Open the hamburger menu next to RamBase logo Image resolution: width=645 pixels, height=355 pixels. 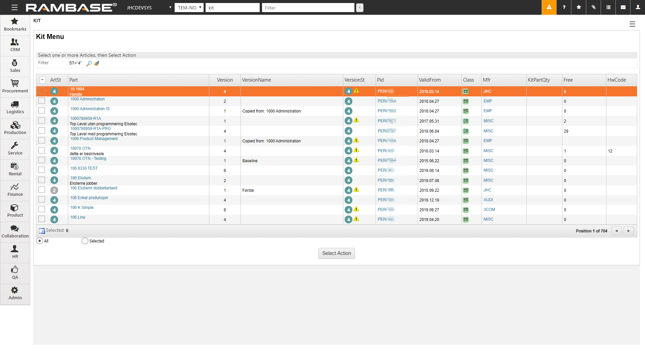pyautogui.click(x=14, y=7)
